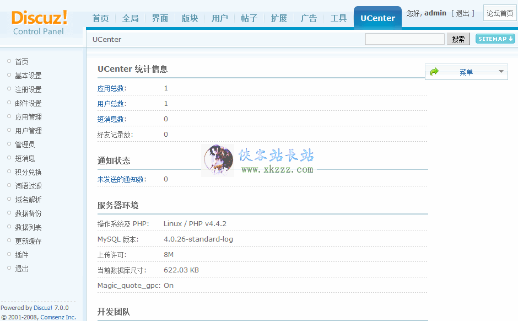Open 应用管理 in the left menu
This screenshot has height=321, width=518.
click(28, 117)
